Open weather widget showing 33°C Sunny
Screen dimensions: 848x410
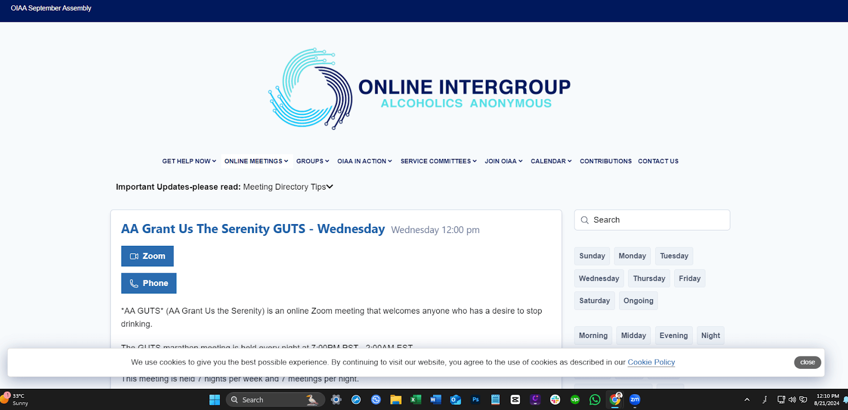pos(15,399)
